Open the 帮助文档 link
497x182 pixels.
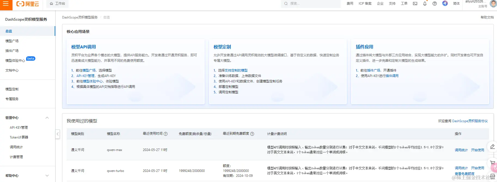click(487, 17)
